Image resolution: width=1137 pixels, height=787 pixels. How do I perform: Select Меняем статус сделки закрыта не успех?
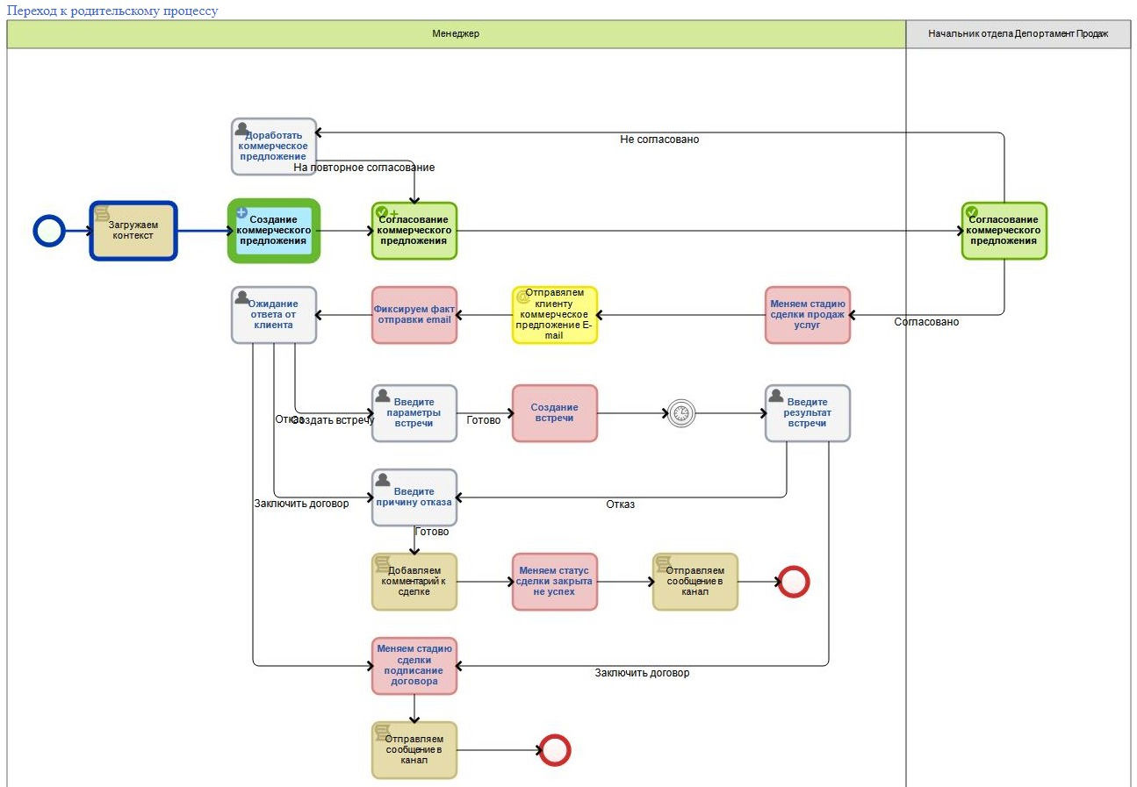tap(555, 582)
